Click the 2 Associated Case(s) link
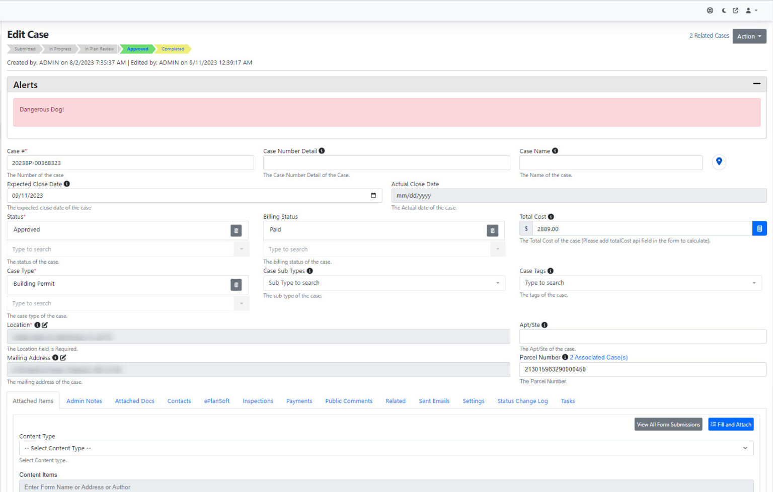The image size is (773, 492). click(598, 357)
